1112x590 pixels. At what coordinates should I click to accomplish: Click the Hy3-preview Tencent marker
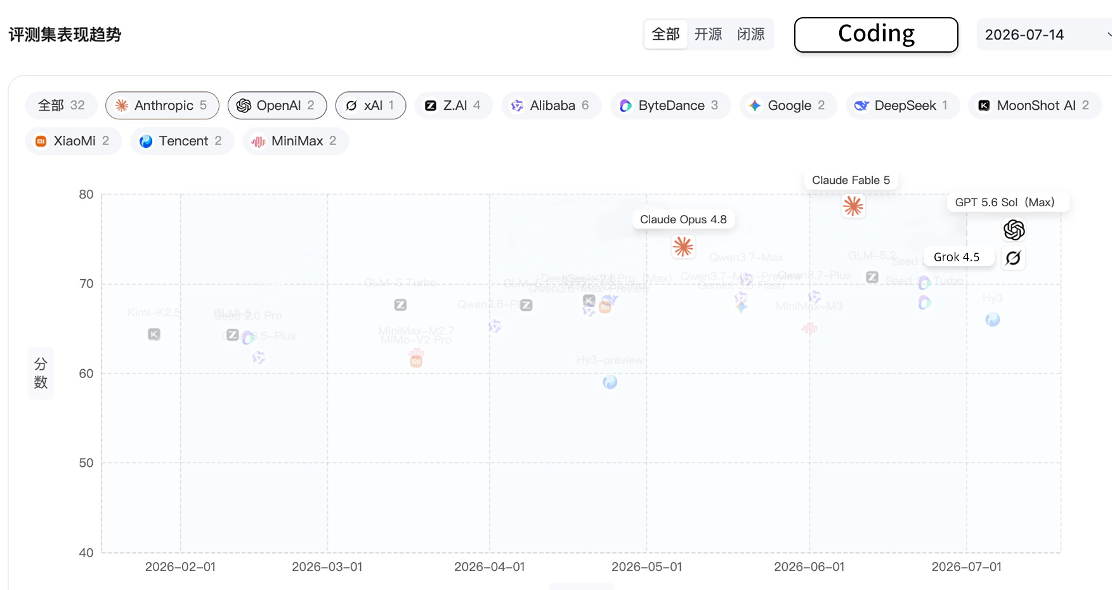pos(610,382)
